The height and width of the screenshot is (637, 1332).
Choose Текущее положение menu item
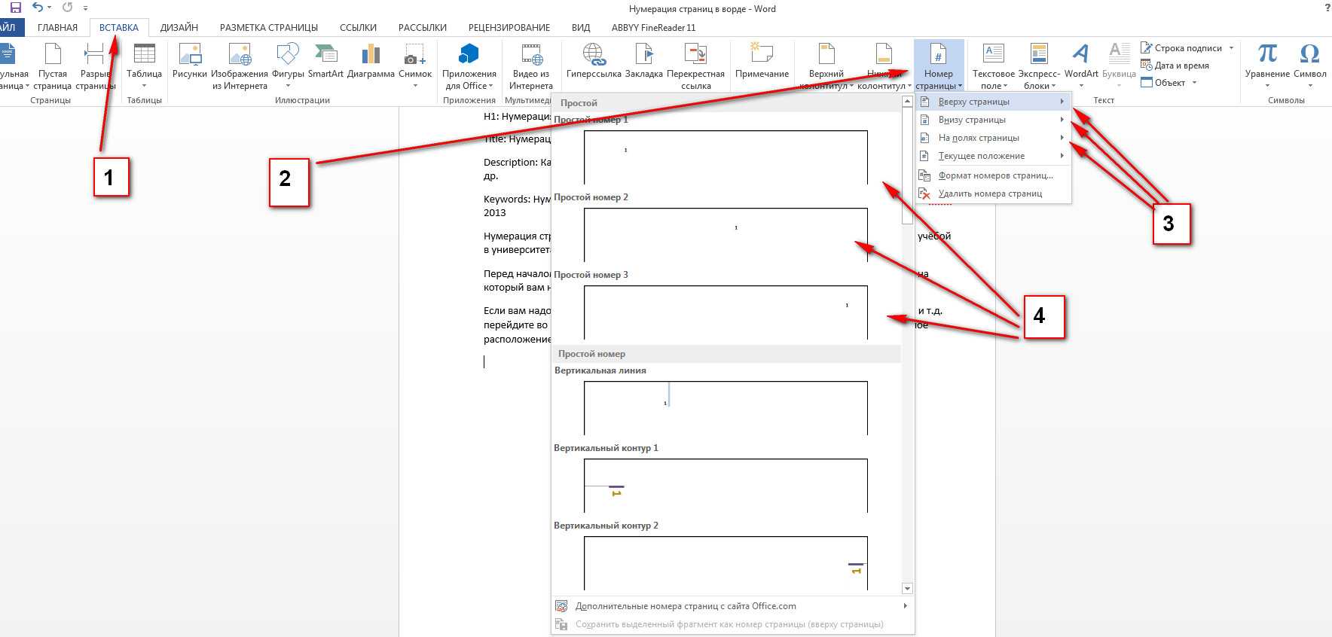coord(993,156)
